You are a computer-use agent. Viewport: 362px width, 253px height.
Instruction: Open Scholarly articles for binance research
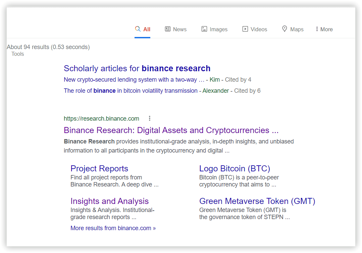[137, 68]
